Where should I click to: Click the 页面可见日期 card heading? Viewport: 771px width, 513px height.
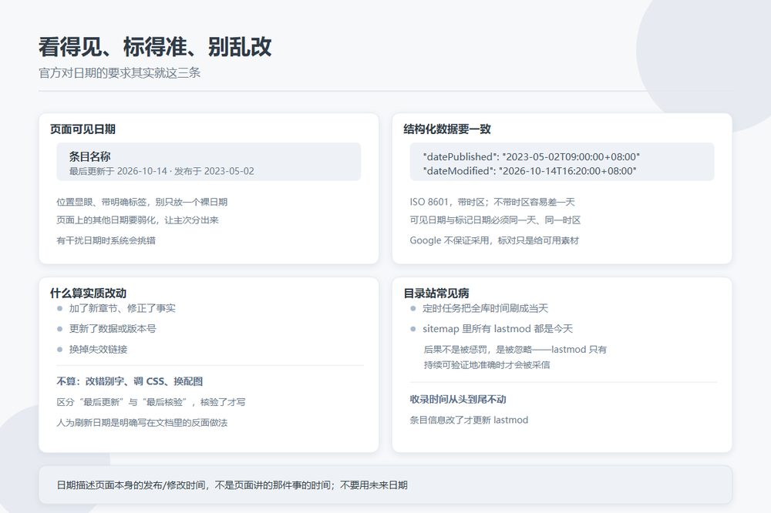82,129
